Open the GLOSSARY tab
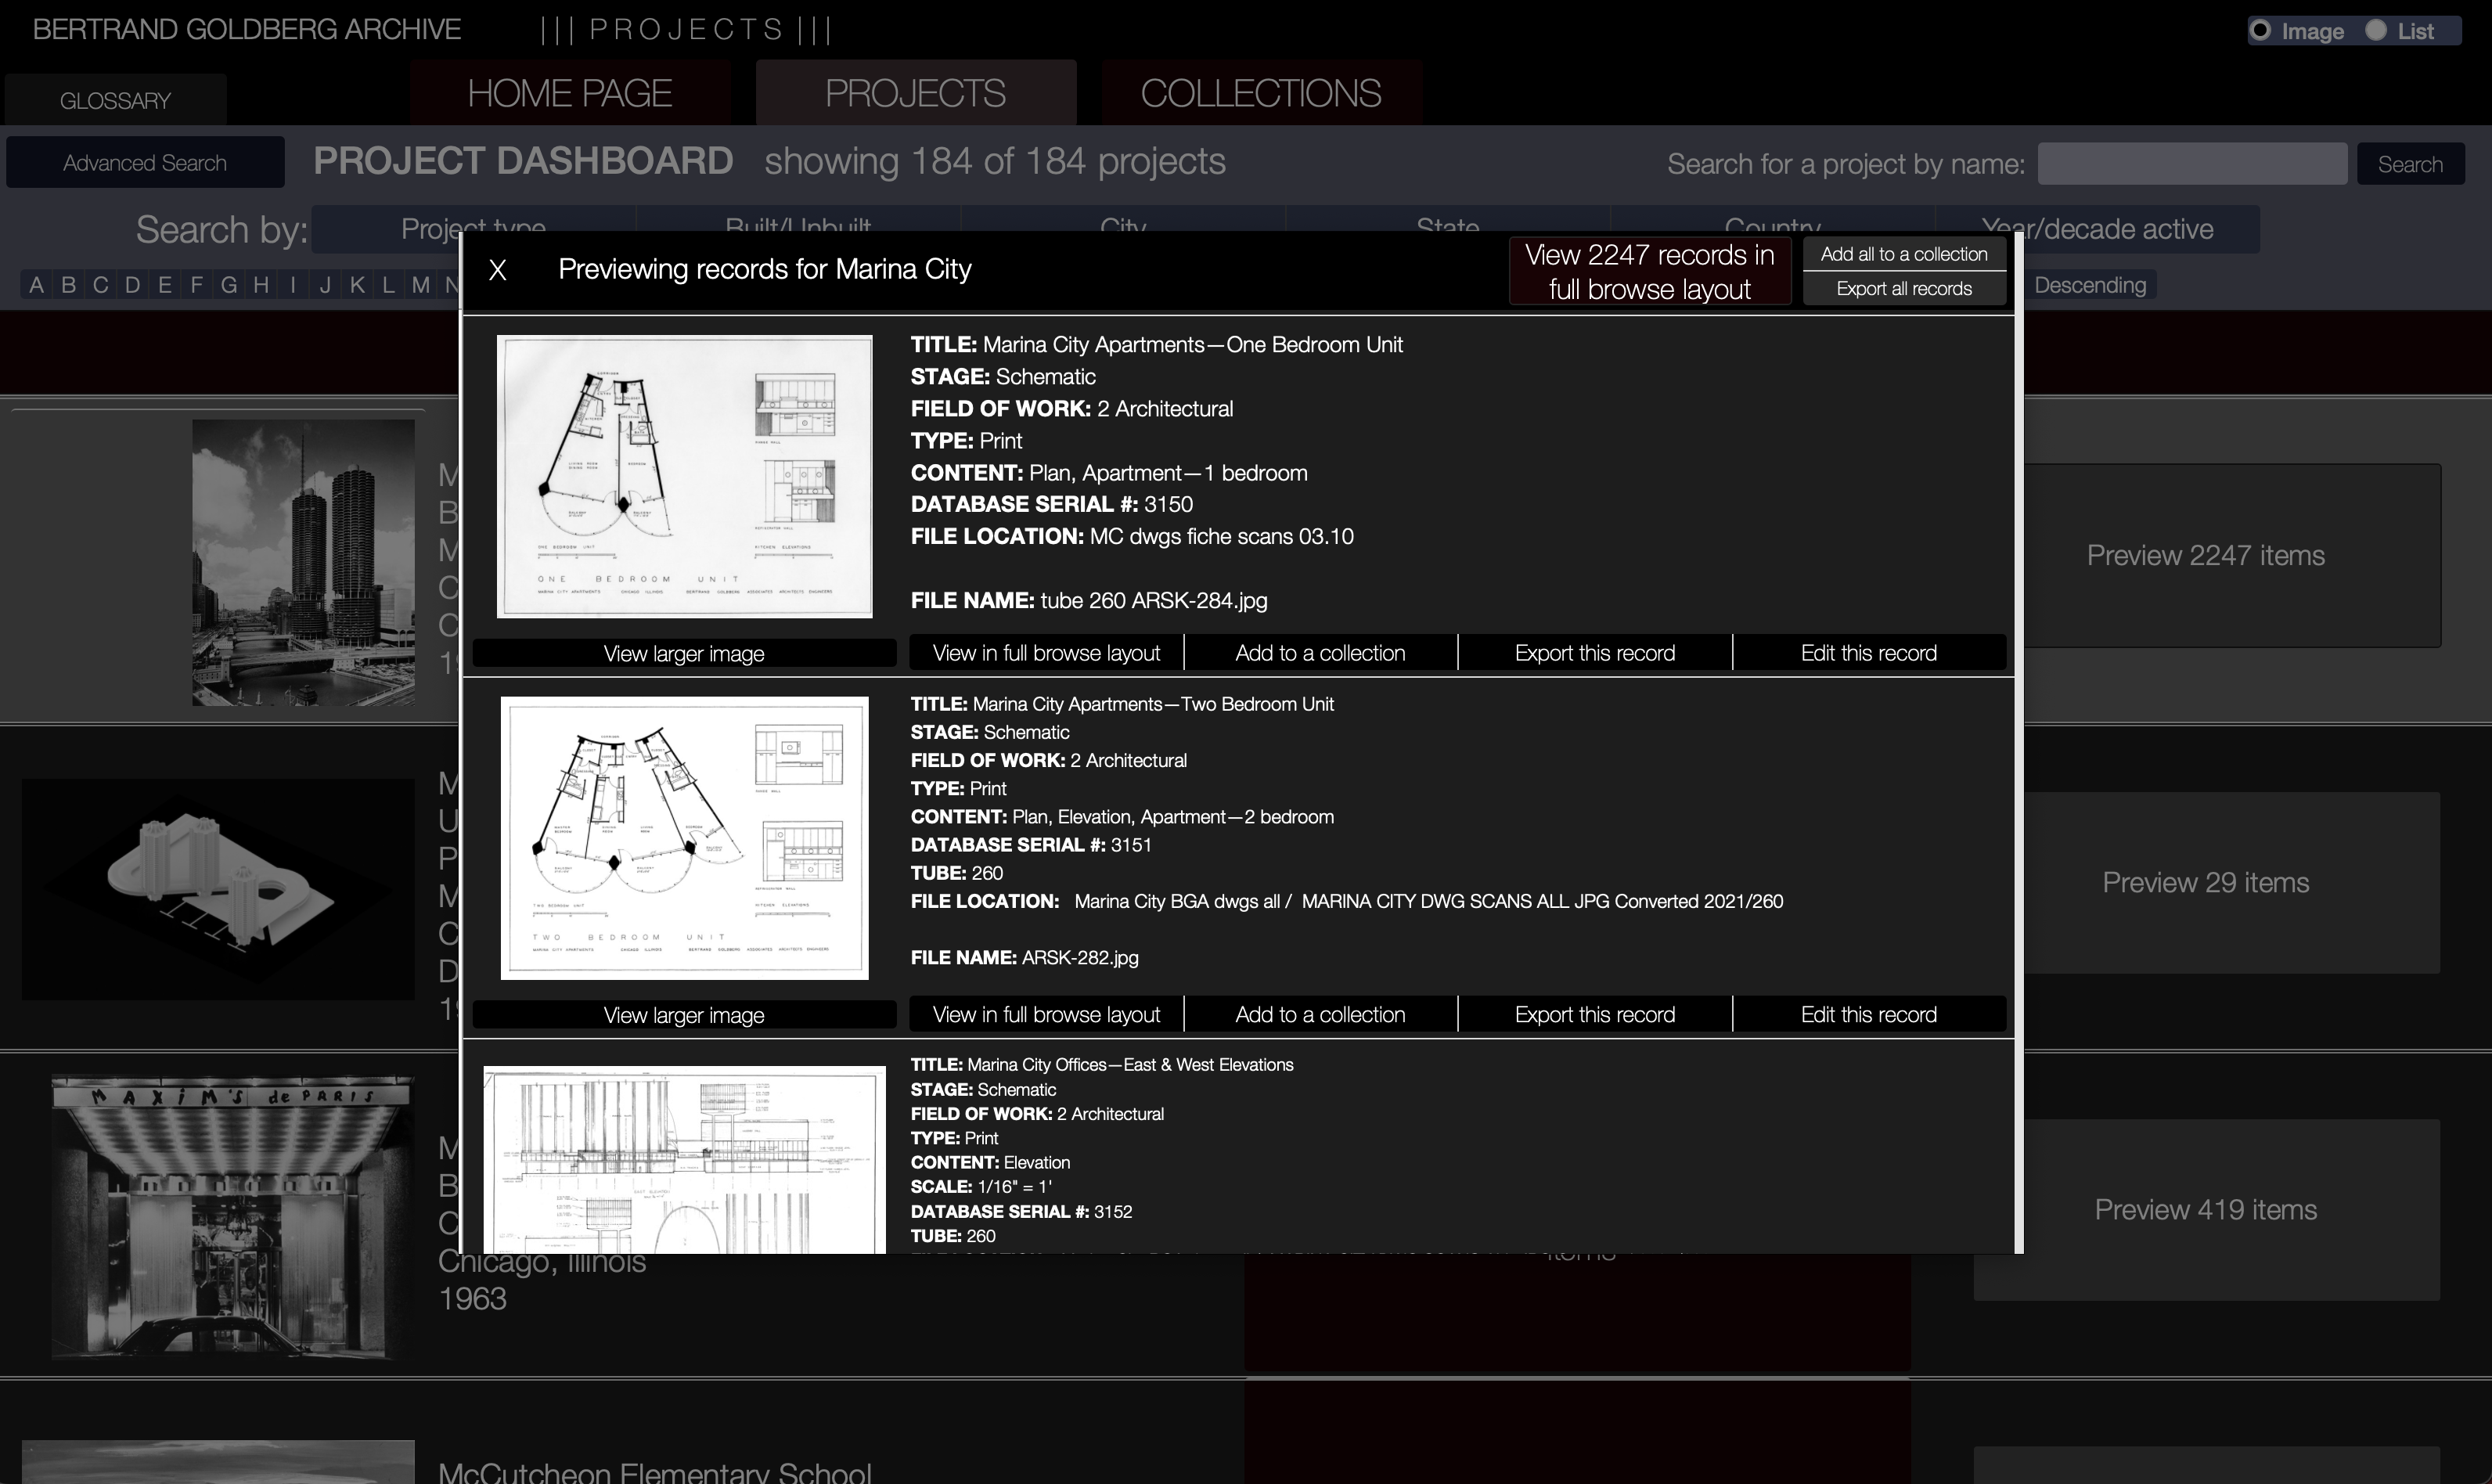The width and height of the screenshot is (2492, 1484). 116,100
